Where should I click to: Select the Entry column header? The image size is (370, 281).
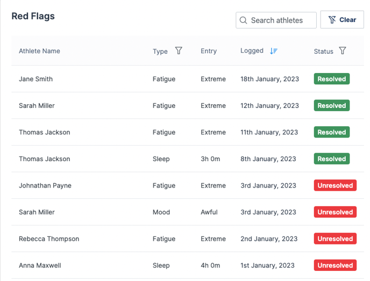209,51
